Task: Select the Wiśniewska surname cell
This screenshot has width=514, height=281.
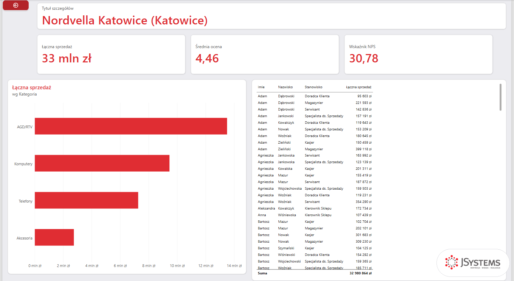Action: (x=287, y=215)
